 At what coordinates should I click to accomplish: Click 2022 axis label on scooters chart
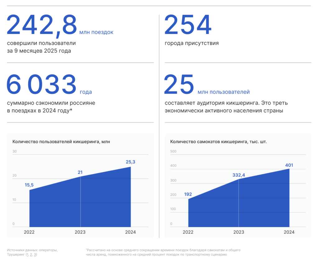click(x=188, y=232)
